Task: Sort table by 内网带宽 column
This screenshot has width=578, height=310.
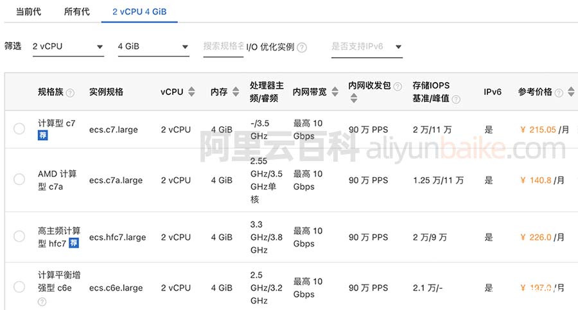Action: pyautogui.click(x=335, y=92)
